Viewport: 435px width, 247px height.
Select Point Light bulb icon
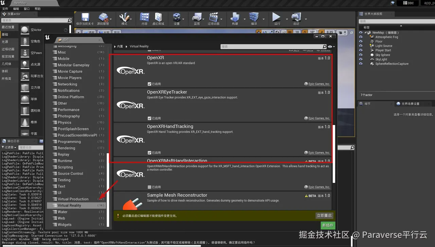[x=25, y=64]
